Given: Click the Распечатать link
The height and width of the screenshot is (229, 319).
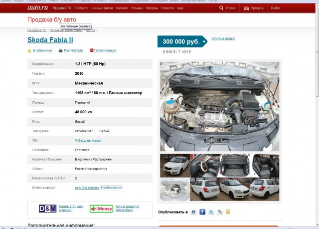Looking at the screenshot, I should (73, 50).
